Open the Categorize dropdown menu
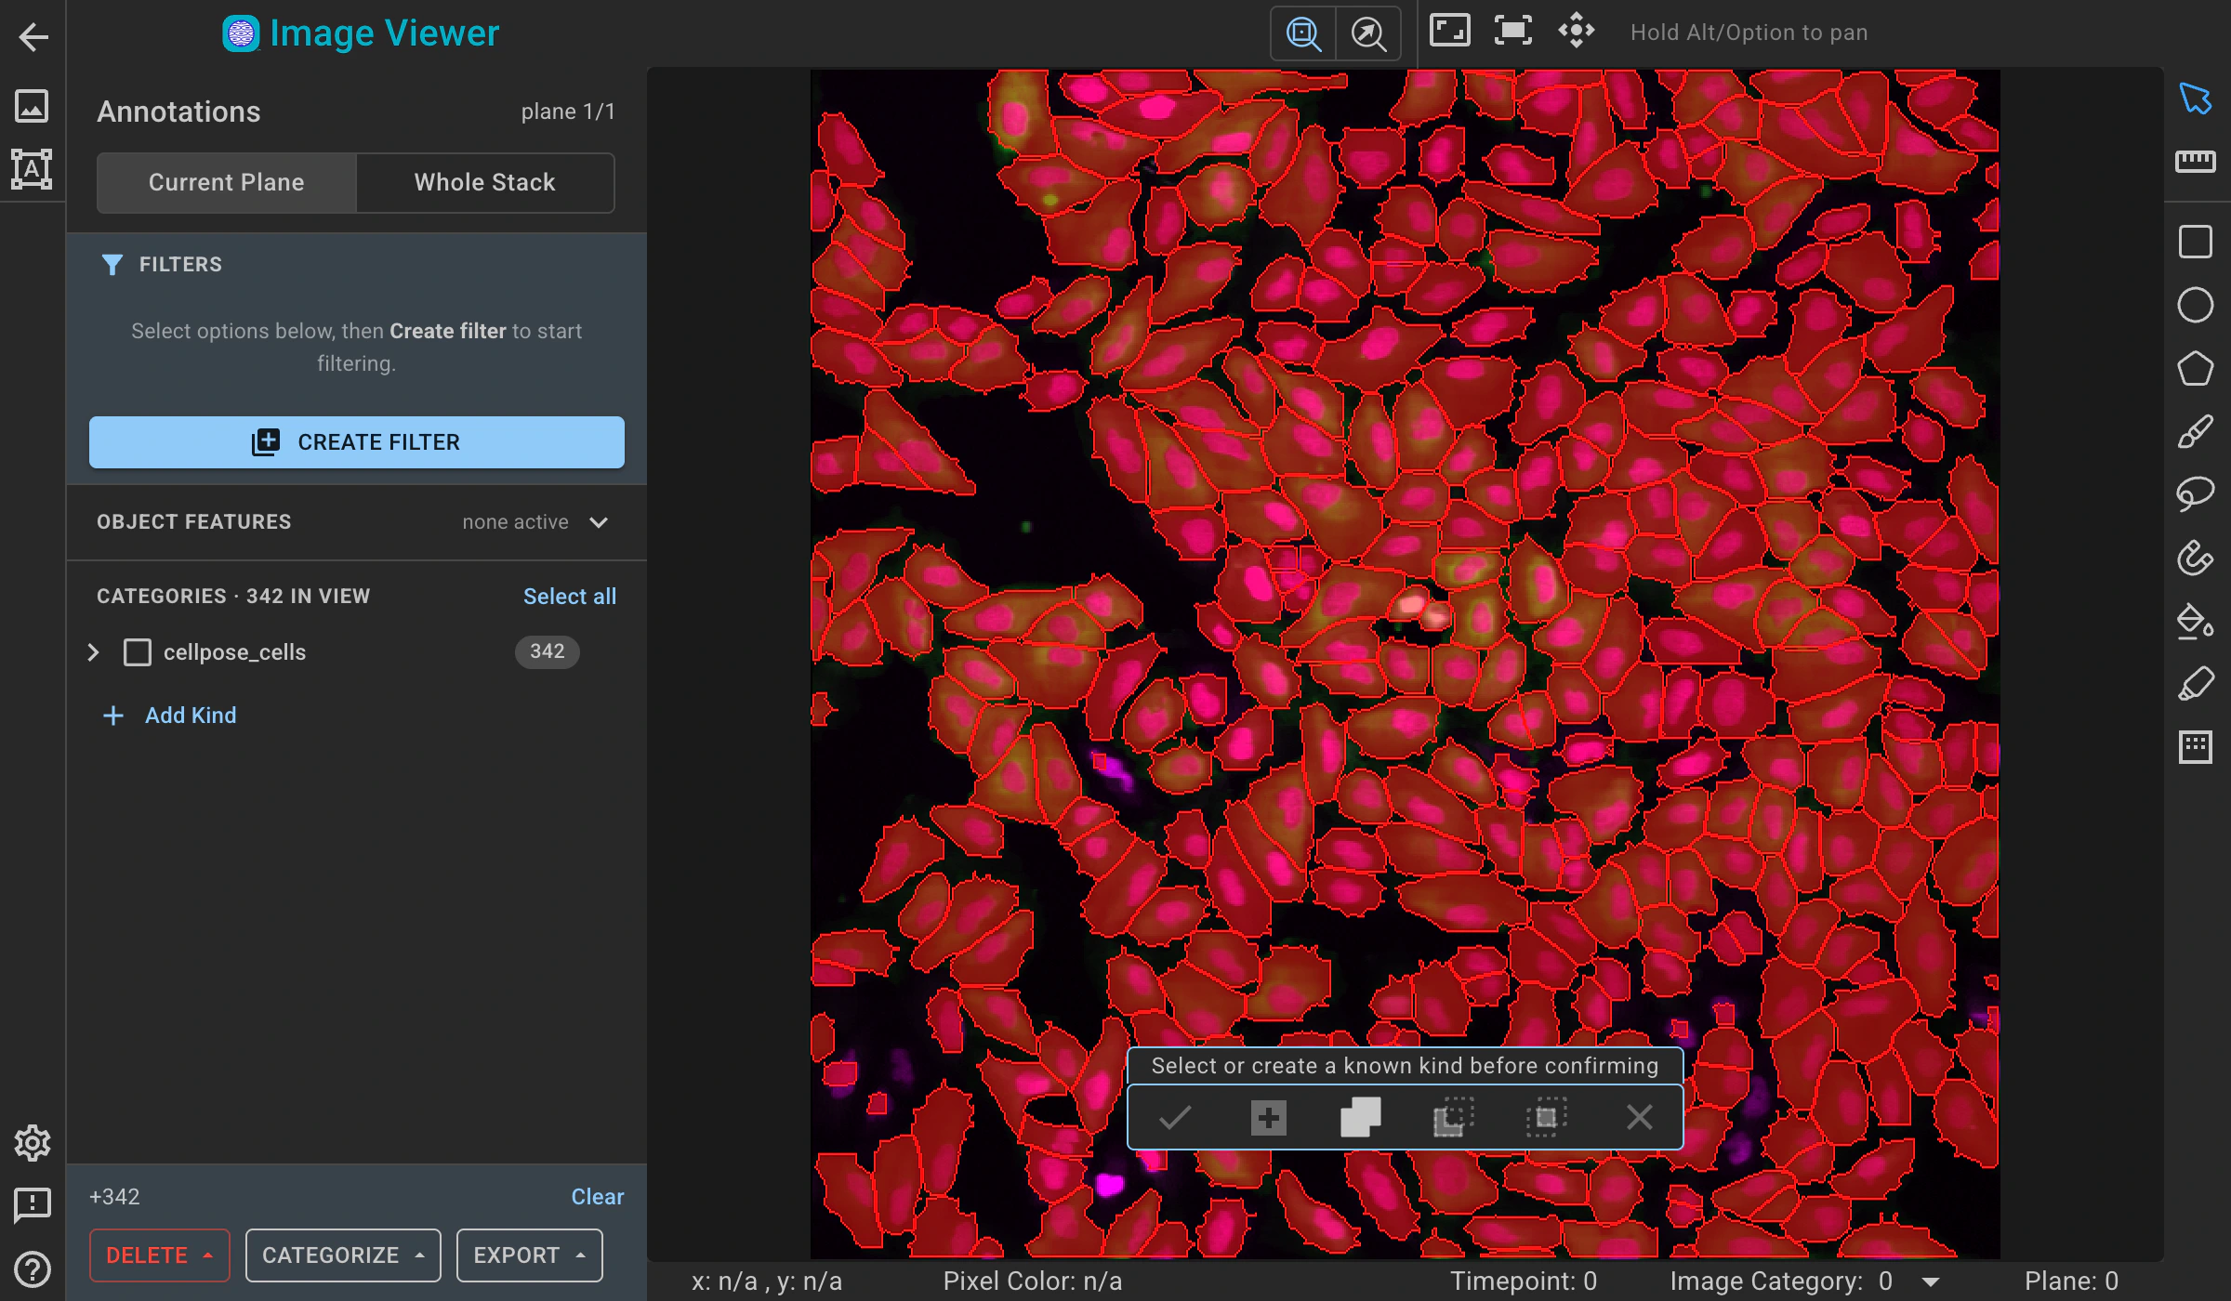This screenshot has width=2231, height=1301. point(343,1255)
